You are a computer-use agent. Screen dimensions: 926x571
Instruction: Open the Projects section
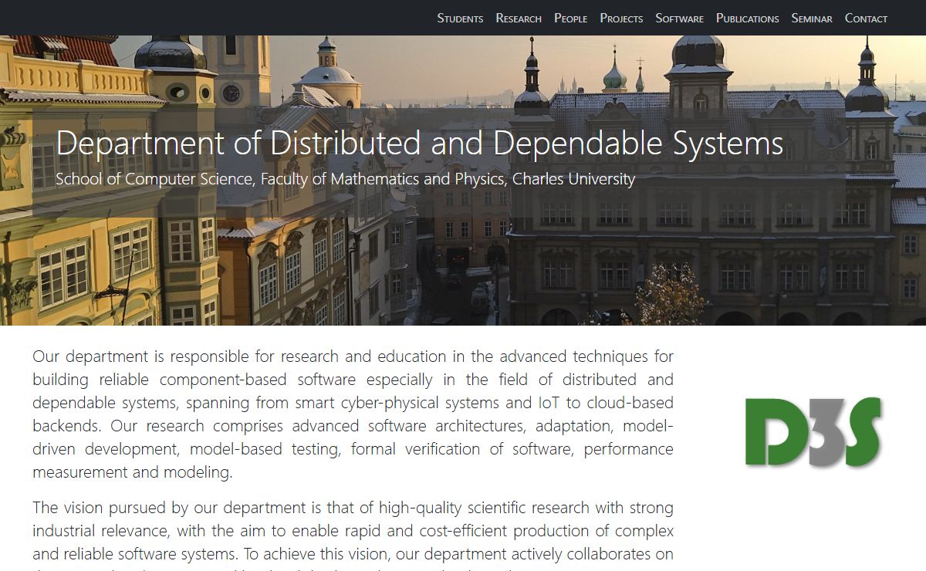[x=621, y=19]
